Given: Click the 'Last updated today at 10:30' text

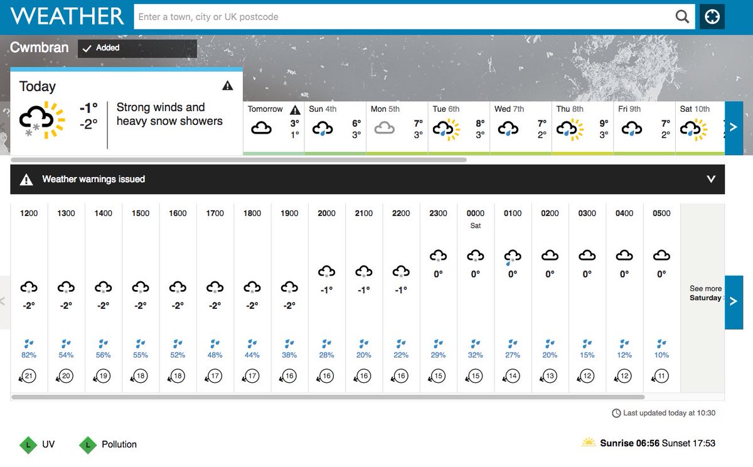Looking at the screenshot, I should 670,413.
